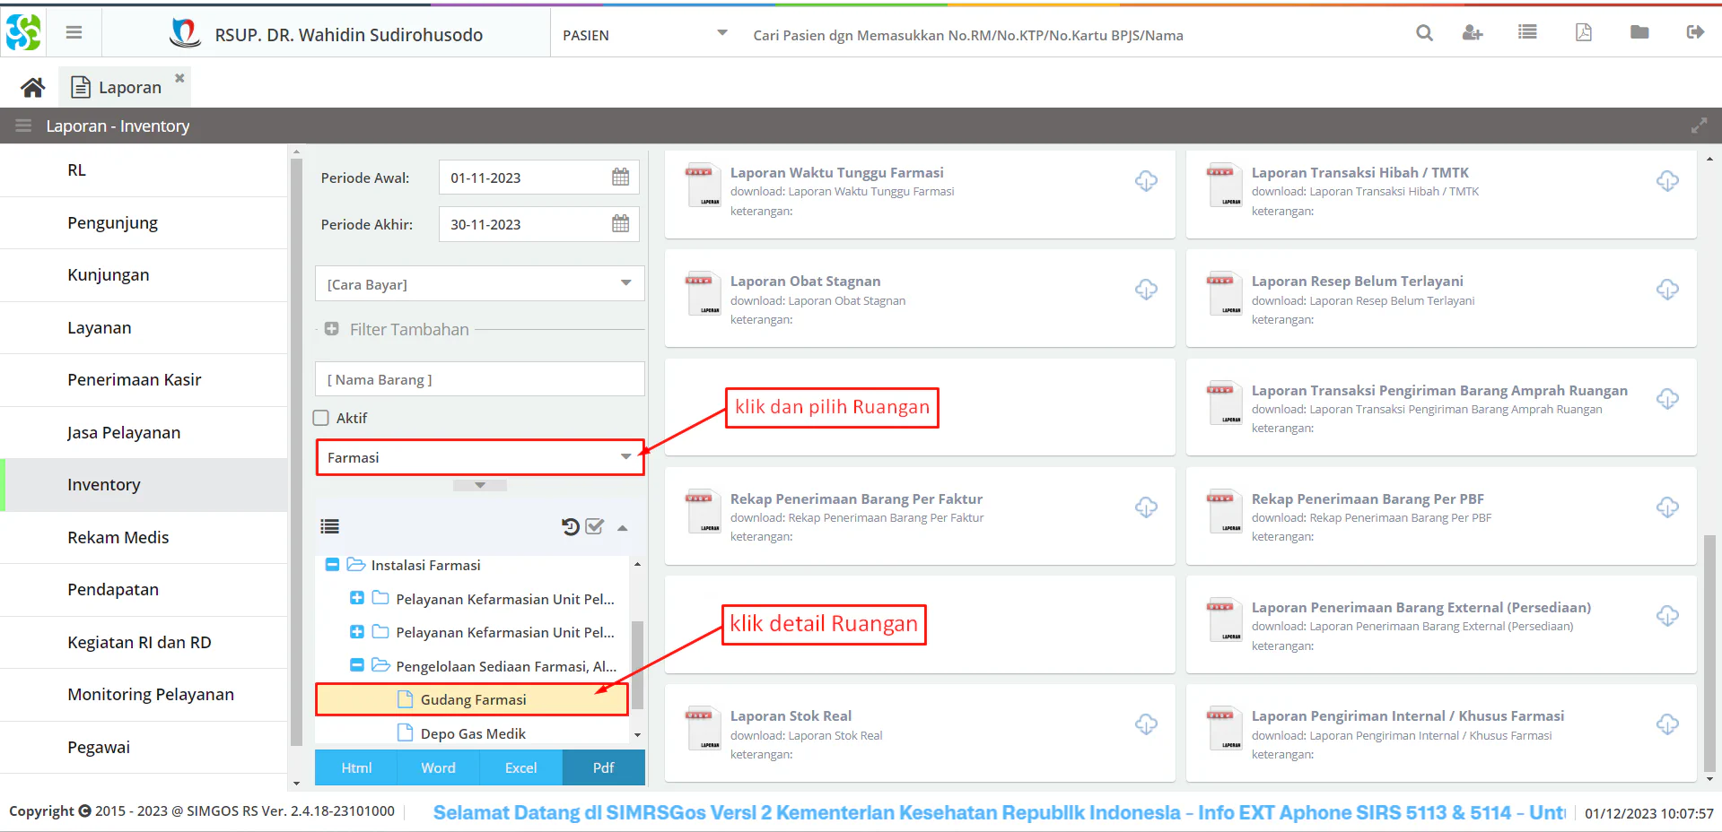Select Rekam Medis menu item
This screenshot has width=1722, height=832.
(144, 537)
